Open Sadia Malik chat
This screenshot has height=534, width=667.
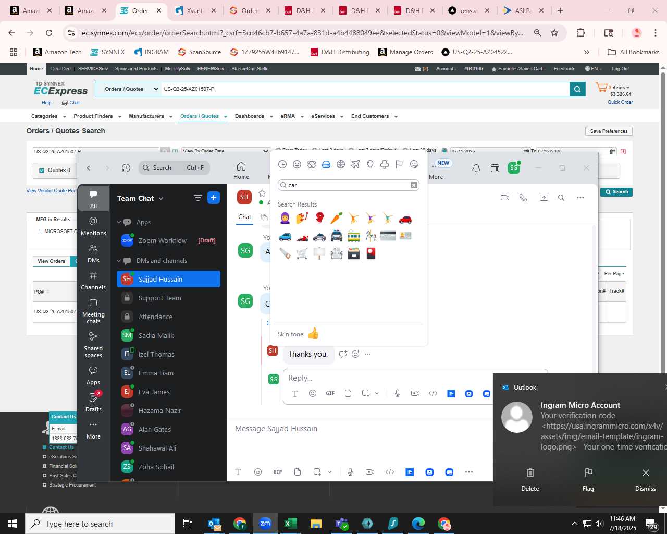click(168, 335)
